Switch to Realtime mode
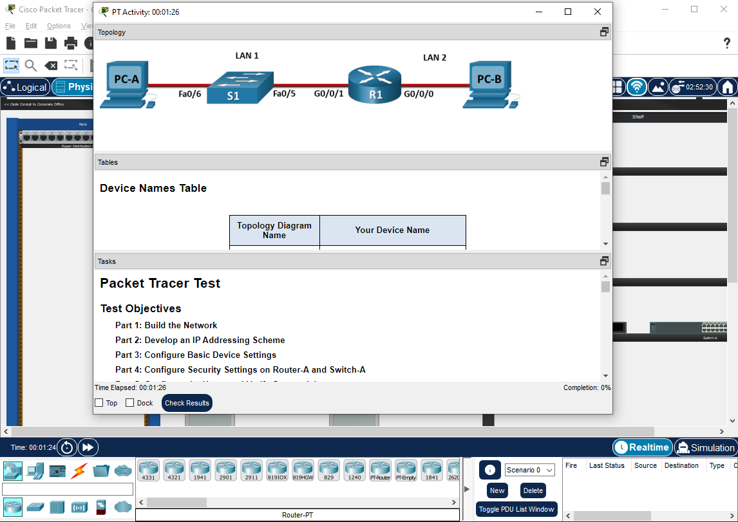The image size is (738, 522). [642, 447]
